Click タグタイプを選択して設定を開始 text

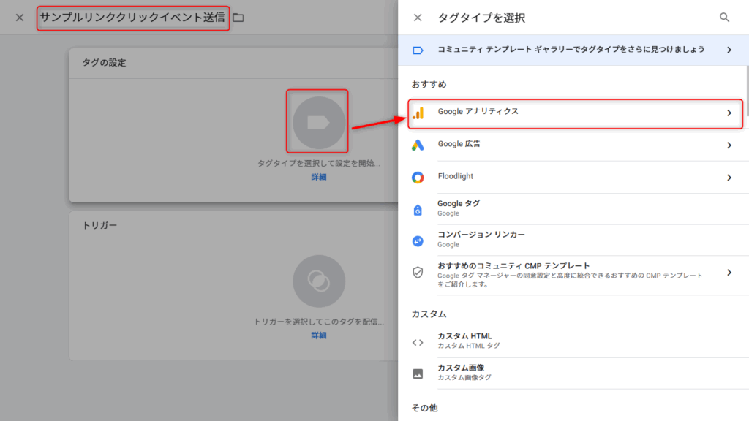coord(319,163)
